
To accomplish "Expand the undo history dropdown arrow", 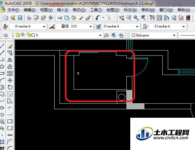I will click(103, 17).
